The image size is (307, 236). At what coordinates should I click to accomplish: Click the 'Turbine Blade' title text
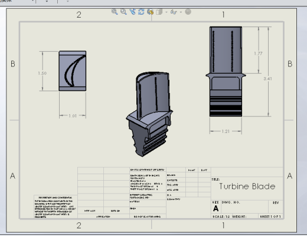click(x=247, y=186)
